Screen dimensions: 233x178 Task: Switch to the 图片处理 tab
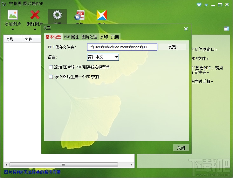89,37
